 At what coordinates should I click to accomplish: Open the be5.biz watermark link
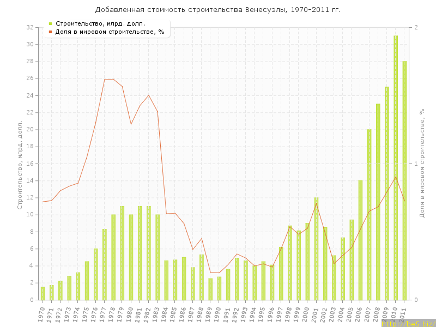(408, 323)
